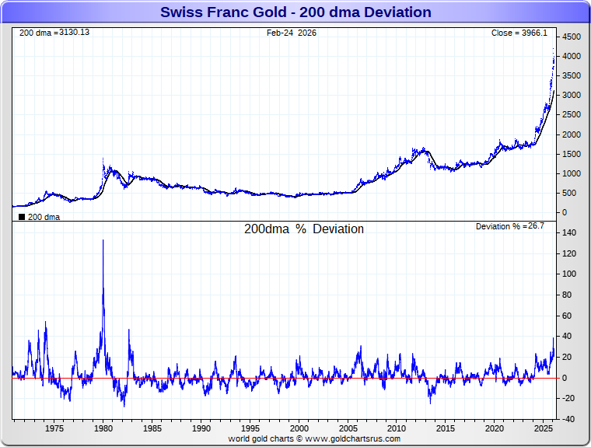This screenshot has height=447, width=591.
Task: Click the '200 dma' legend text
Action: [44, 217]
